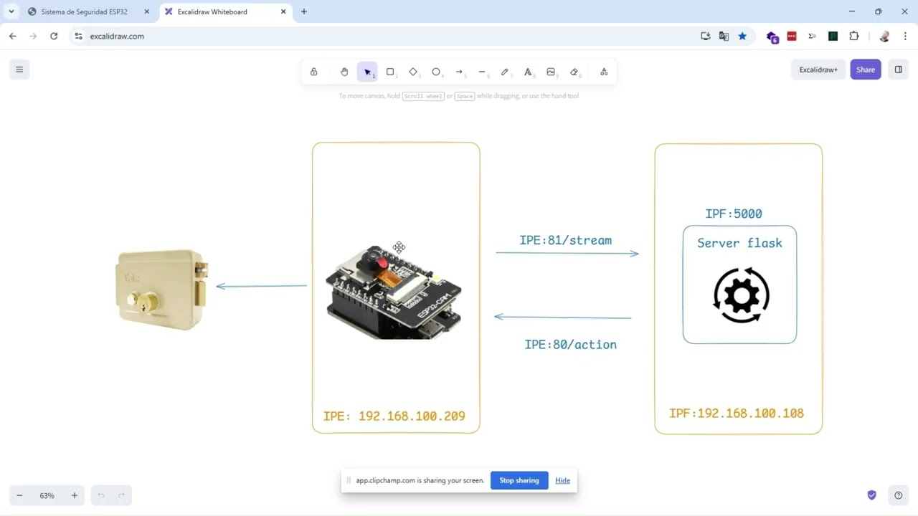The image size is (918, 516).
Task: Select the IPE:80/action text
Action: point(570,345)
